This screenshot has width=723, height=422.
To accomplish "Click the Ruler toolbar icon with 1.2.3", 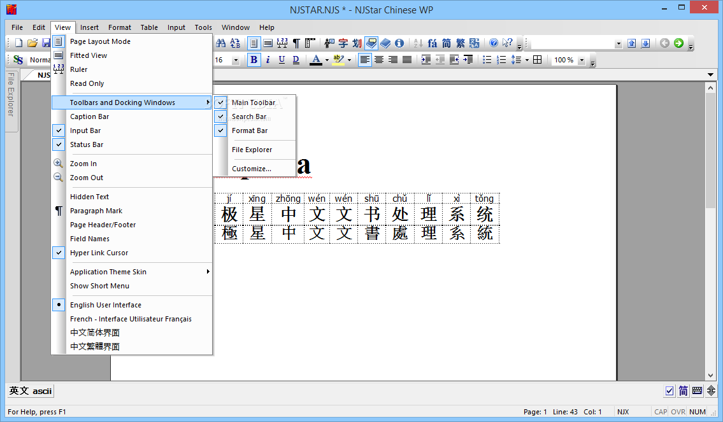I will coord(282,43).
